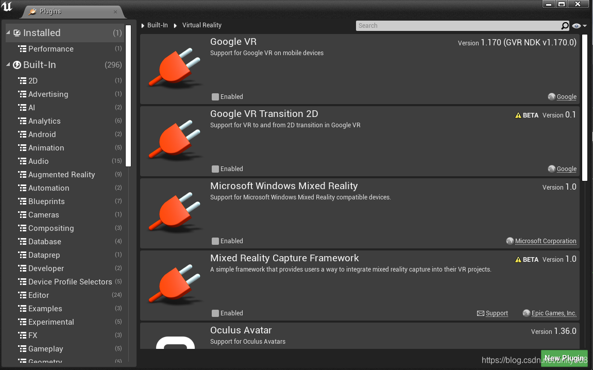Click the Oculus Avatar plugin icon
The height and width of the screenshot is (370, 593).
(x=175, y=342)
